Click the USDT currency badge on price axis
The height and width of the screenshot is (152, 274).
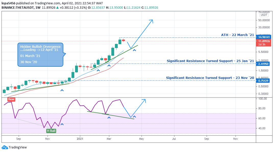point(264,15)
